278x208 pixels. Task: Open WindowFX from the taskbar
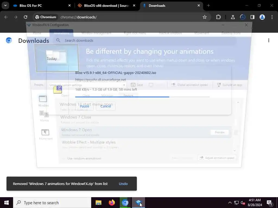point(138,203)
